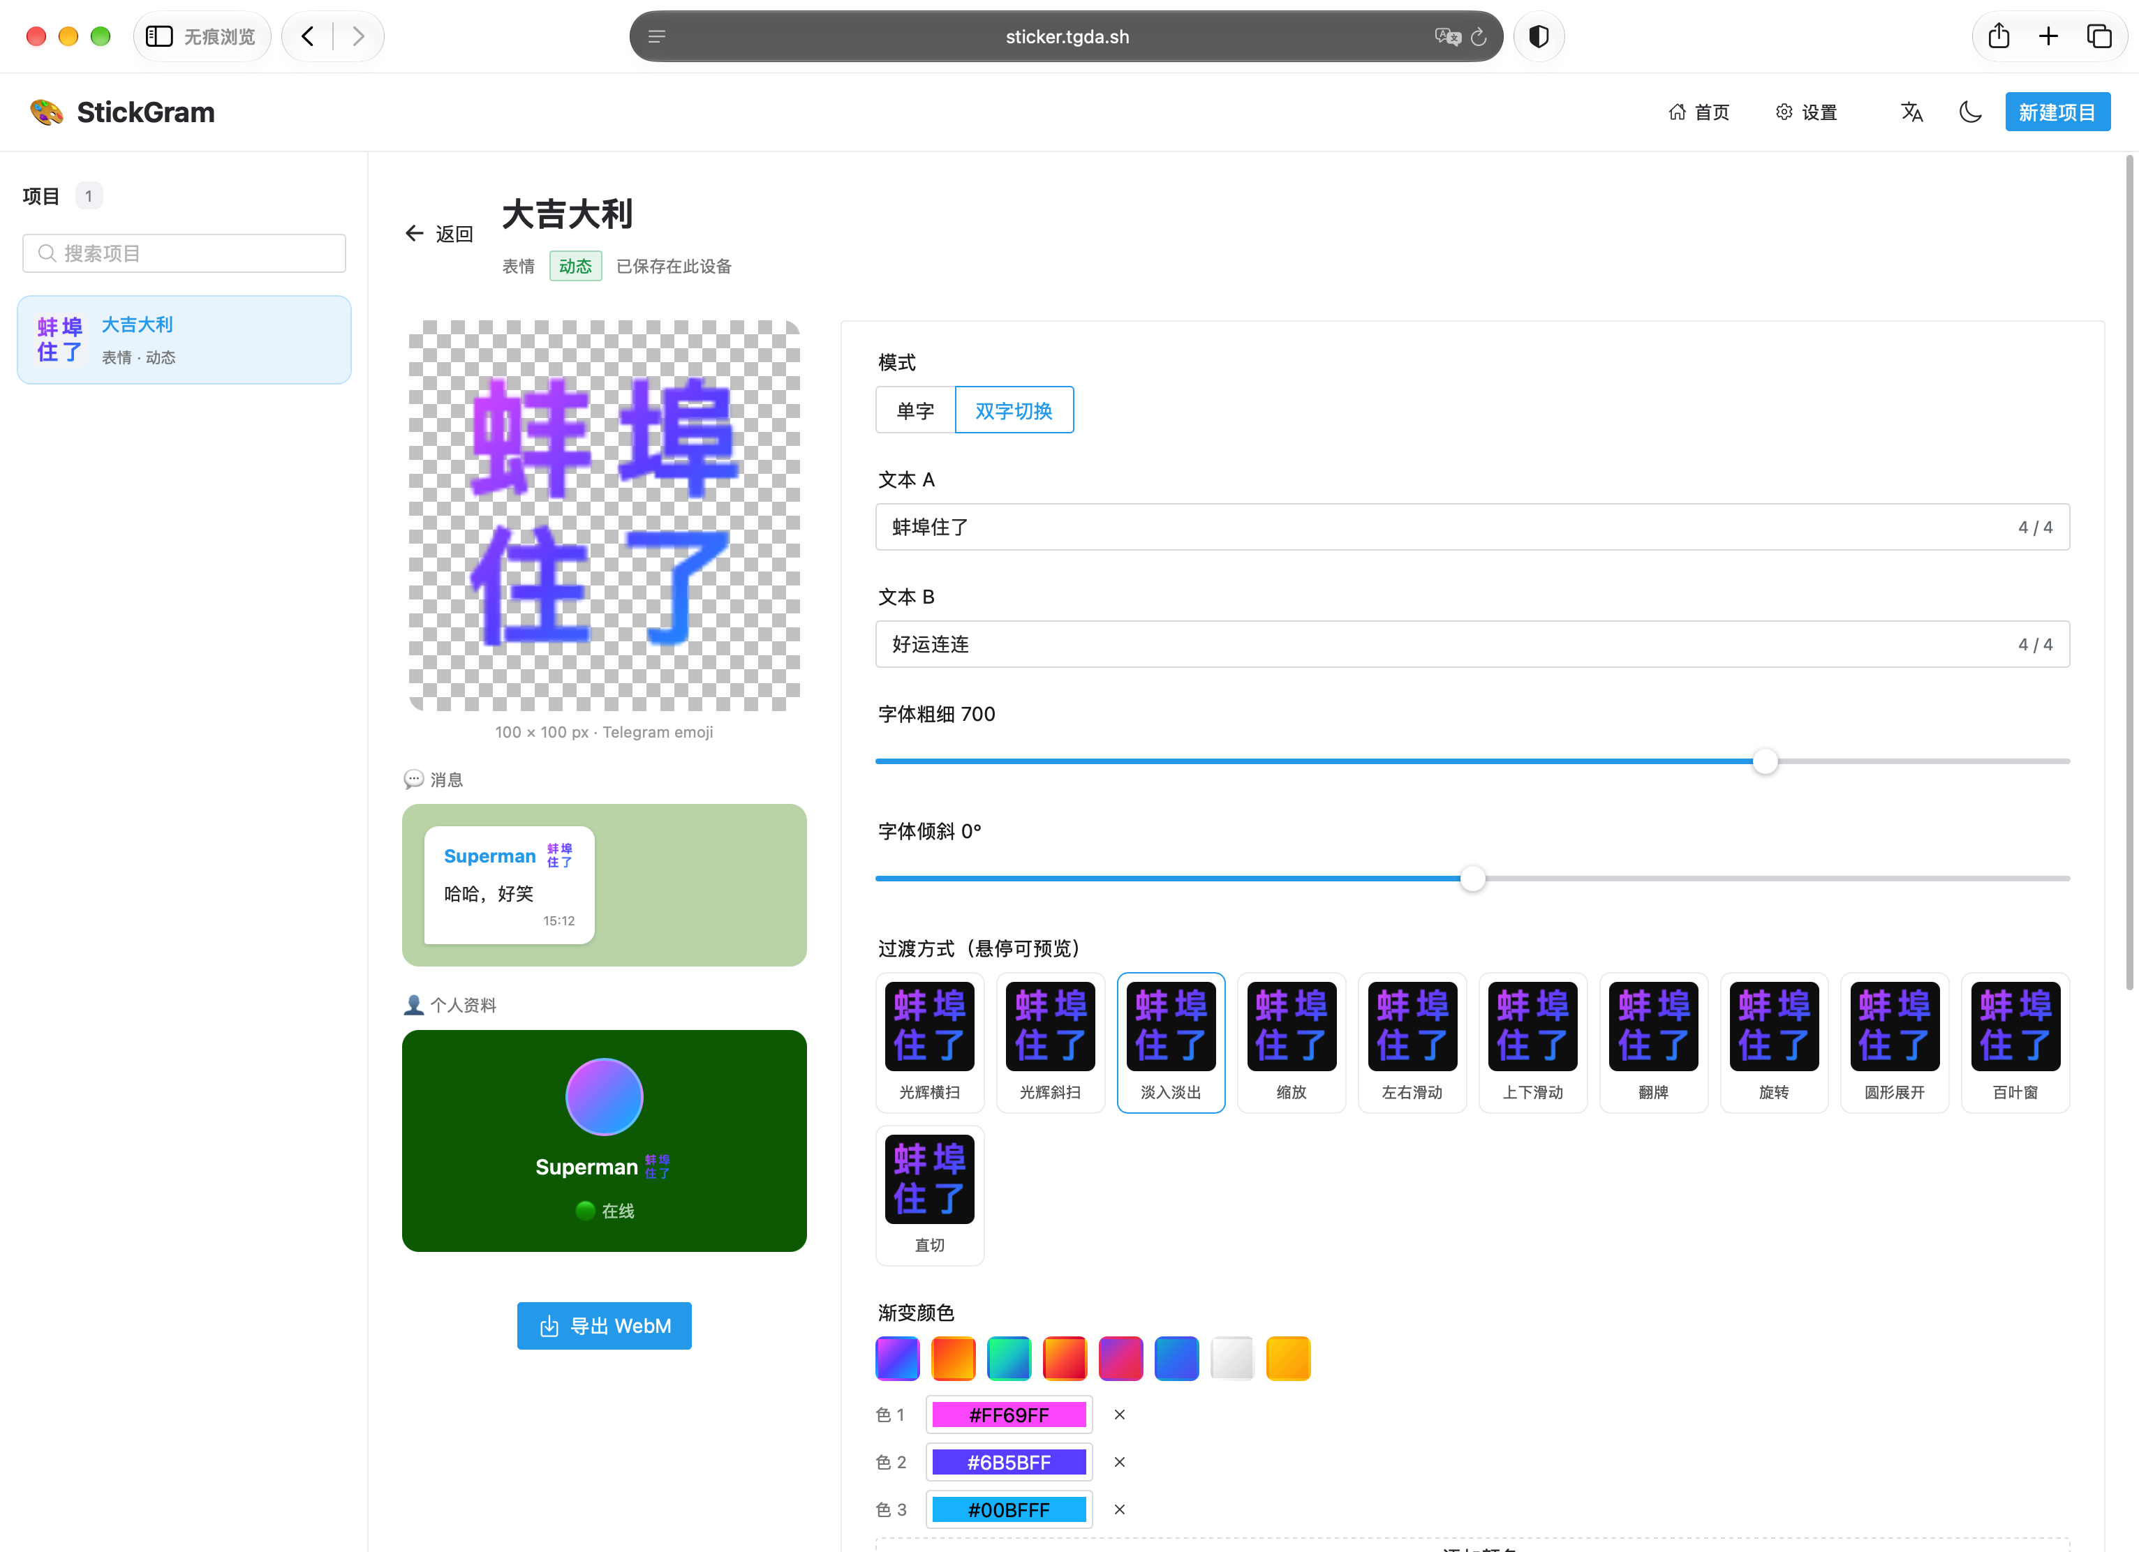This screenshot has height=1552, width=2139.
Task: Click 导出 WebM export button
Action: pyautogui.click(x=604, y=1325)
